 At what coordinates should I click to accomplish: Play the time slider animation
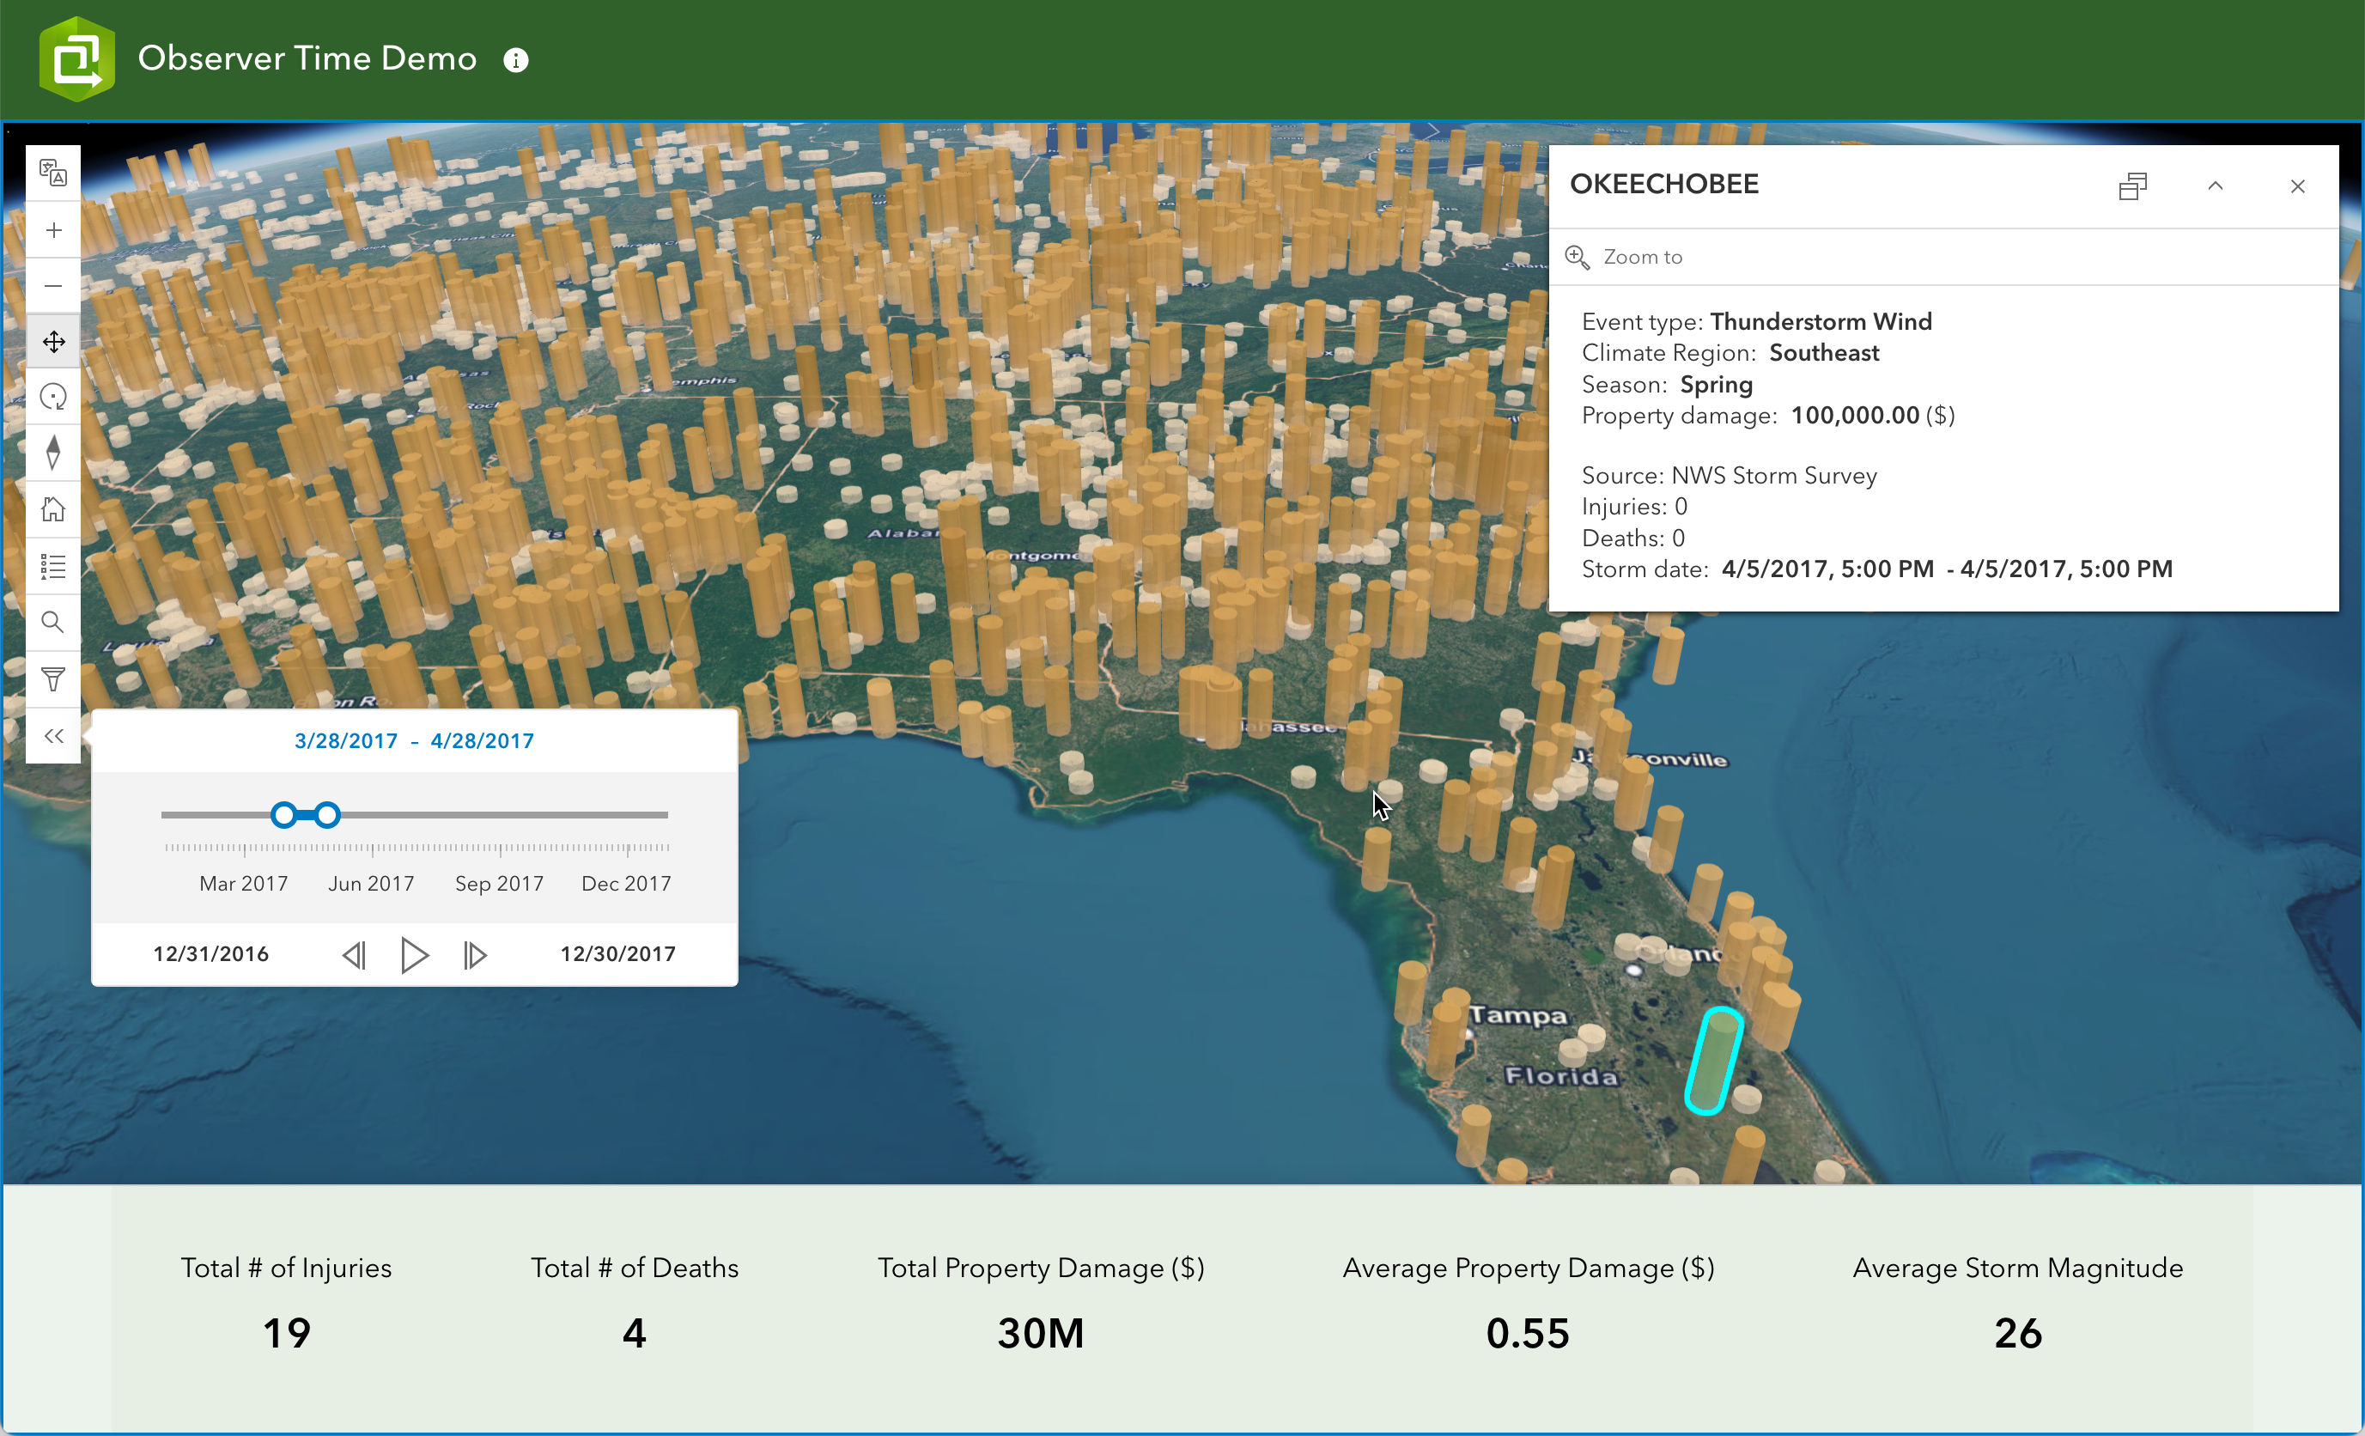pyautogui.click(x=414, y=955)
